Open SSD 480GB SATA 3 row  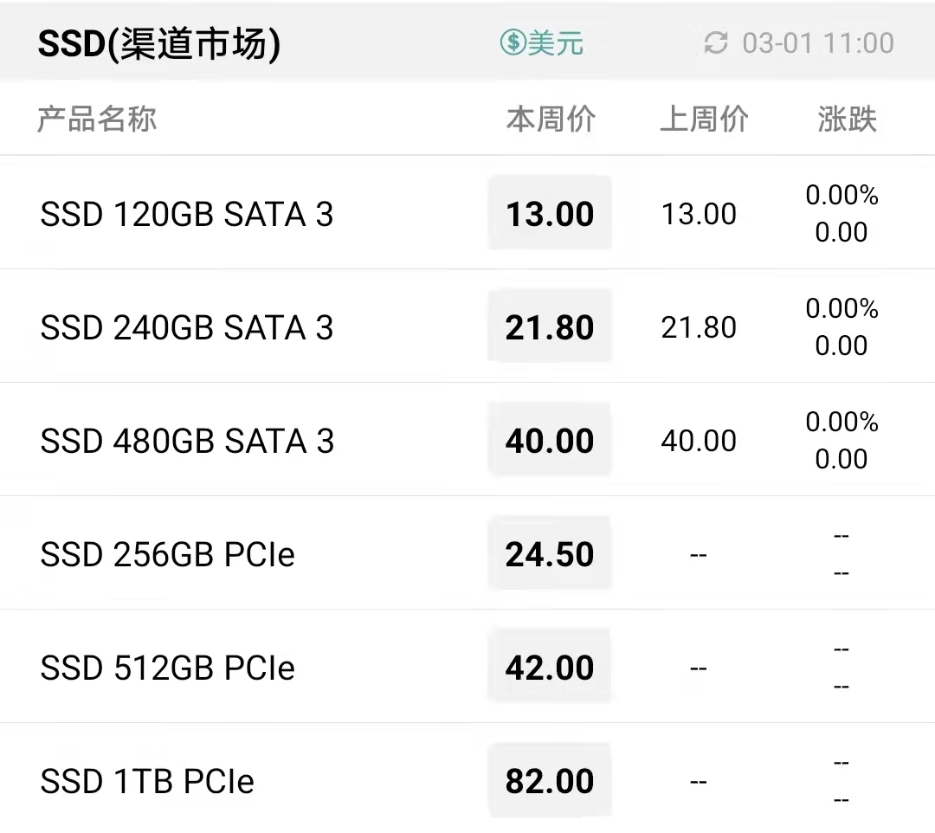click(x=467, y=440)
